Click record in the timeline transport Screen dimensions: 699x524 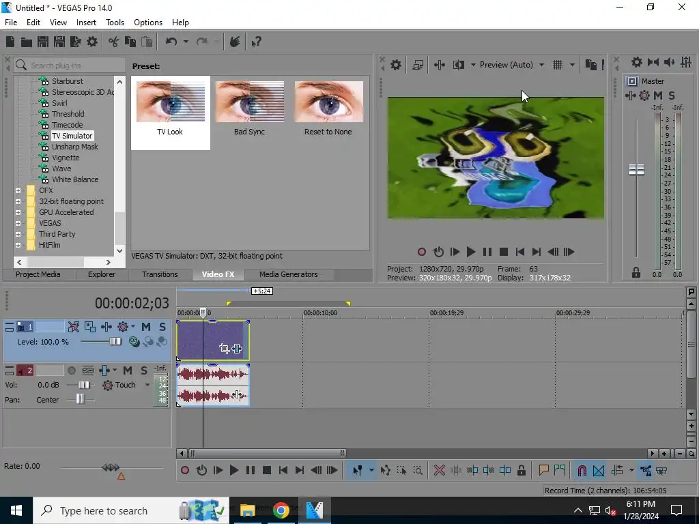click(184, 470)
